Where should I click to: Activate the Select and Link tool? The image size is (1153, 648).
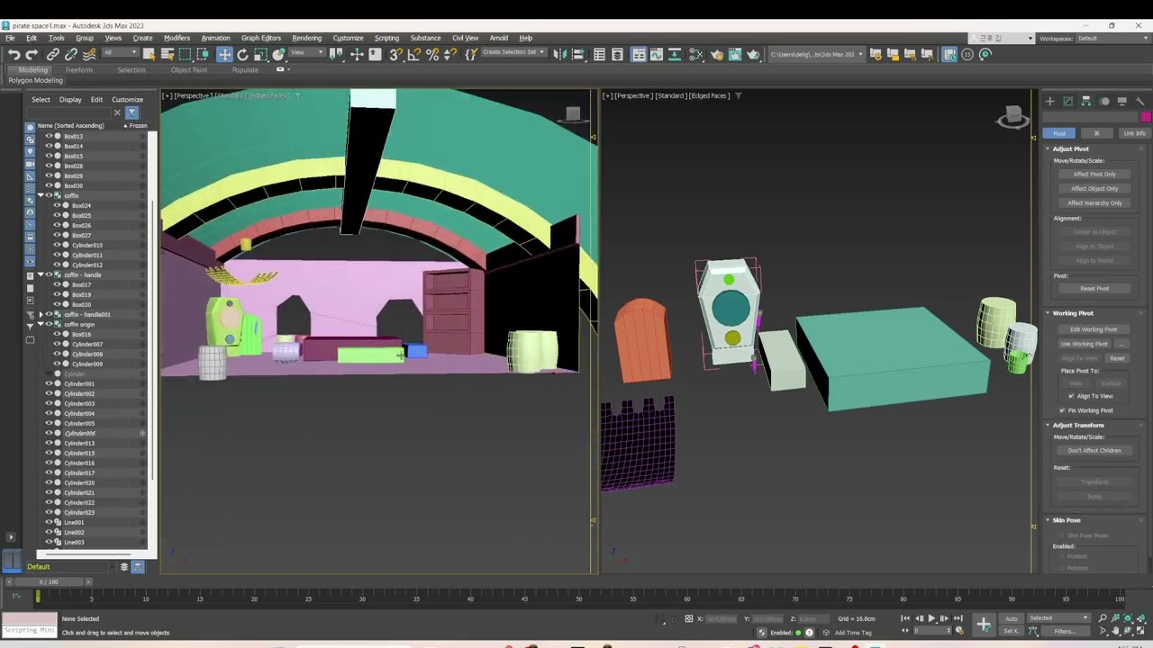pos(53,55)
